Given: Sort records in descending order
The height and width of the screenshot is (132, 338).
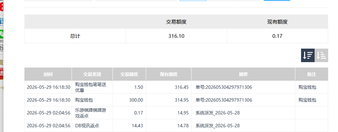Looking at the screenshot, I should point(307,55).
